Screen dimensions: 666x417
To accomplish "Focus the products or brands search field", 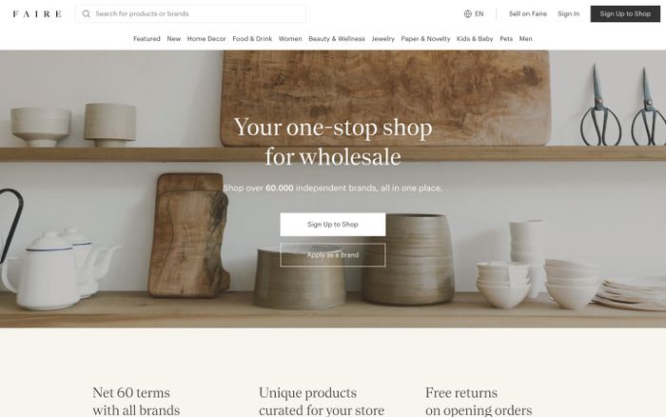I will point(190,14).
